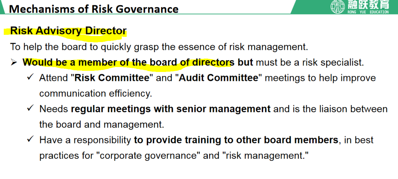Click the bold text "Risk Committee"
Viewport: 398px width, 179px height.
tap(112, 78)
